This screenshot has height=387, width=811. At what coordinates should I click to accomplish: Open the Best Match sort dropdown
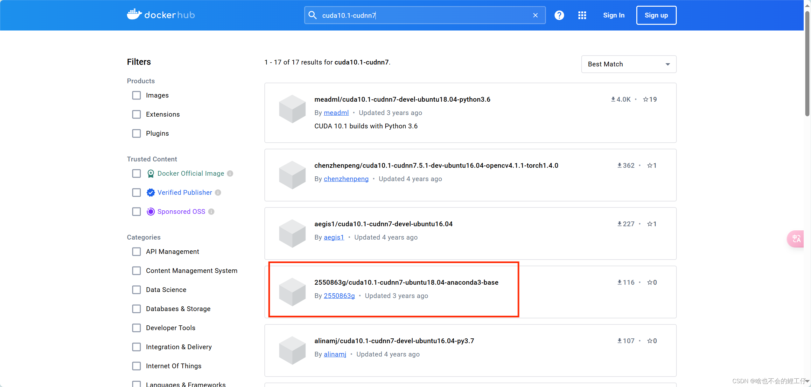point(628,64)
